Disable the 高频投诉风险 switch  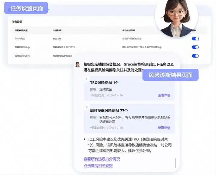[x=195, y=56]
